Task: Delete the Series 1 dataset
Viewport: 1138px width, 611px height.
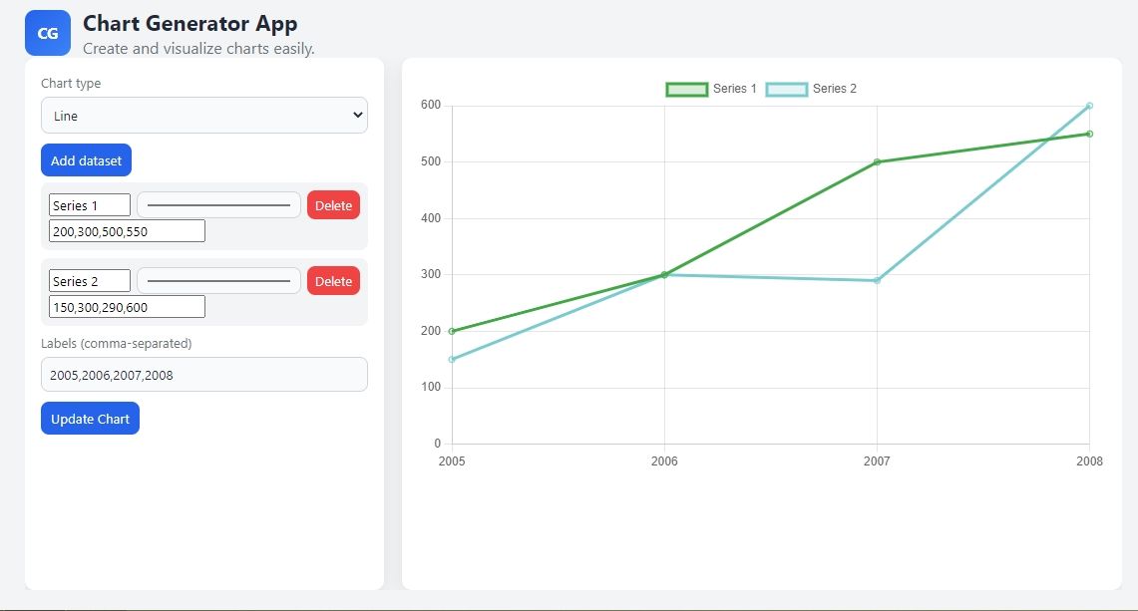Action: [x=333, y=205]
